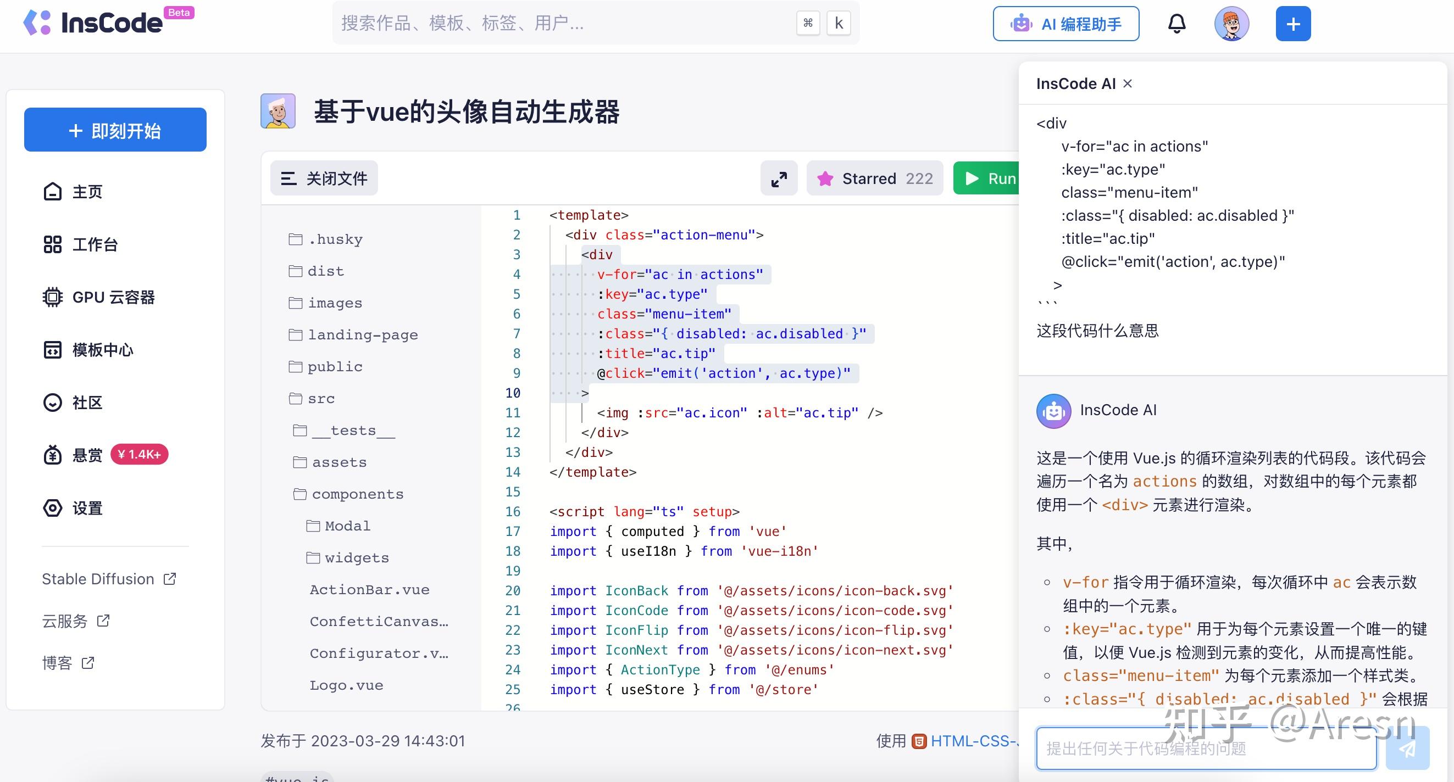Open the ActionBar.vue file
Image resolution: width=1454 pixels, height=782 pixels.
click(370, 589)
